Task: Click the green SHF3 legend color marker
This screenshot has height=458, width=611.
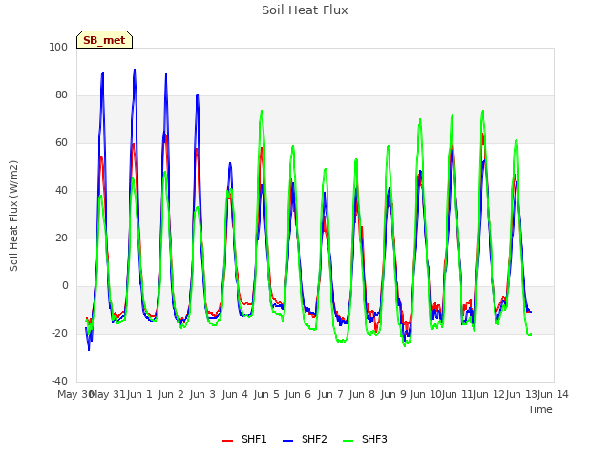Action: (x=348, y=441)
